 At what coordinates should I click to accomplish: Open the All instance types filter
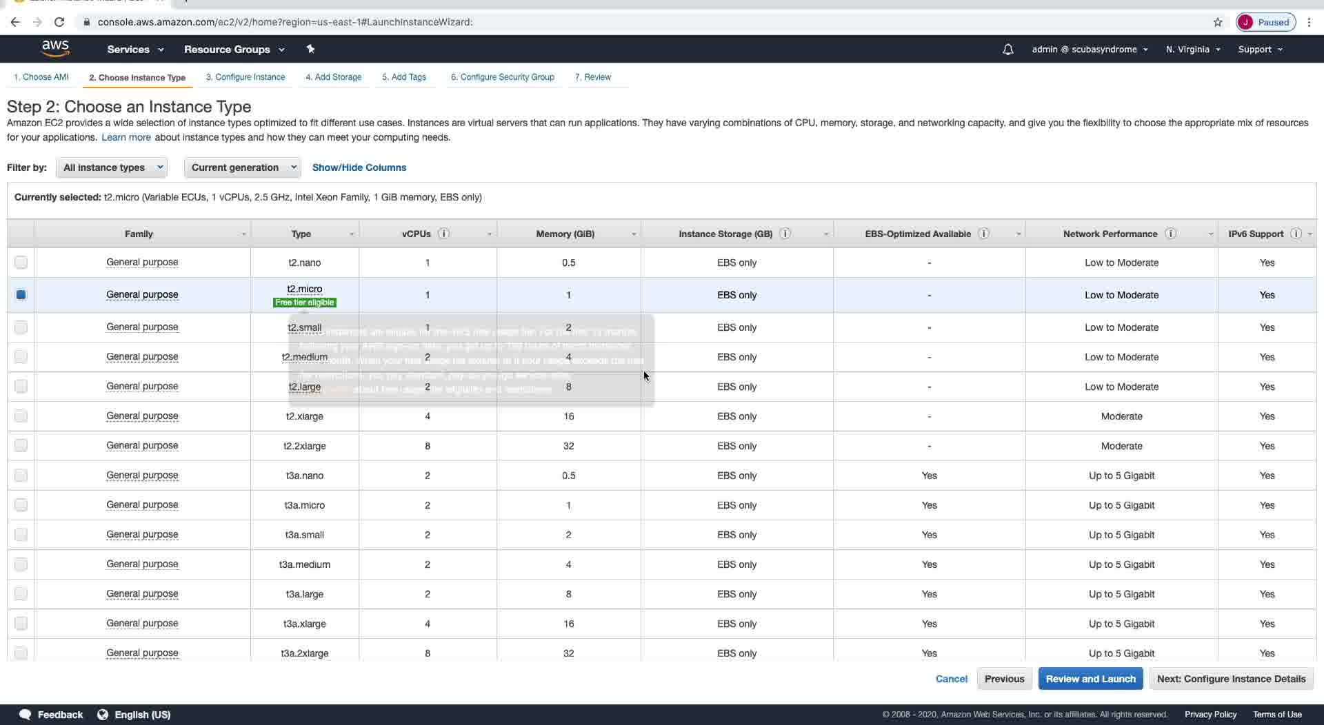point(112,167)
